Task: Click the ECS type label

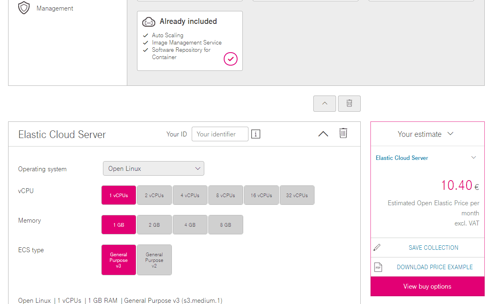Action: [31, 250]
